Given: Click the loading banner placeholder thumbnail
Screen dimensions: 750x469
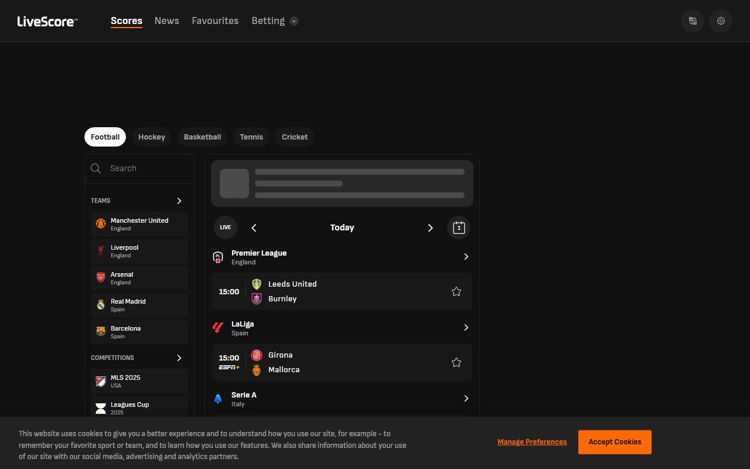Looking at the screenshot, I should tap(234, 183).
